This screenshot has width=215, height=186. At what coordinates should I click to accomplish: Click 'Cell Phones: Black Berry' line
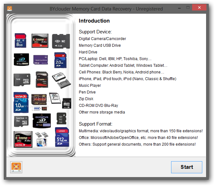click(121, 72)
